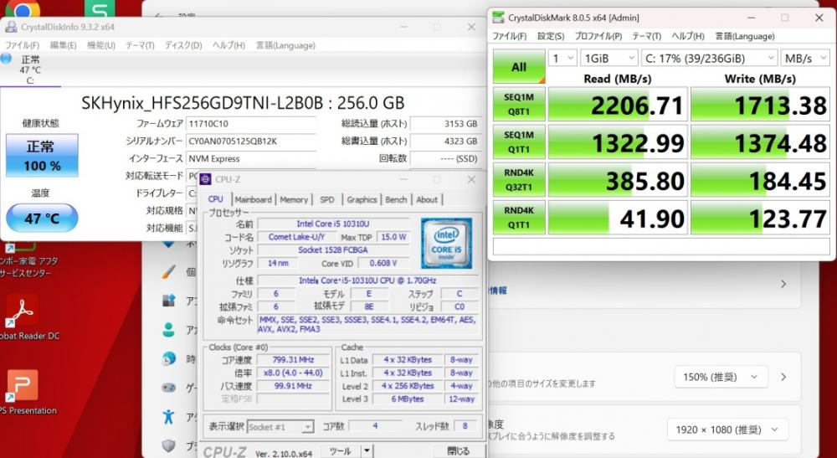
Task: Click the serial number field CY0AN0705125QB12K
Action: [251, 142]
